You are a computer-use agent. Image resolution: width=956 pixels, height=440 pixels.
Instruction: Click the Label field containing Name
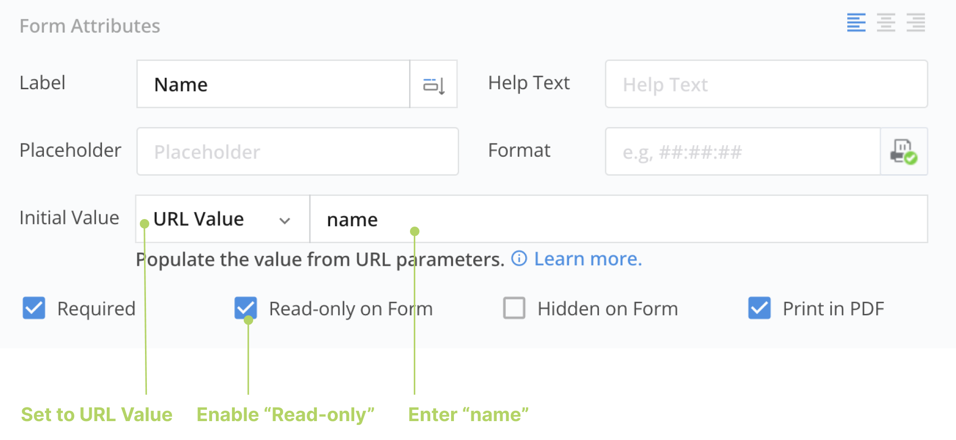click(x=273, y=85)
